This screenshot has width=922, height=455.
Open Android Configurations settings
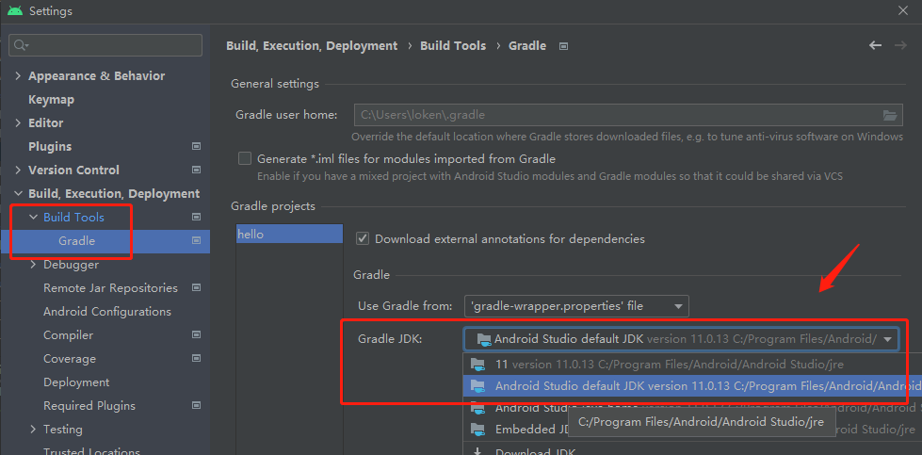106,311
